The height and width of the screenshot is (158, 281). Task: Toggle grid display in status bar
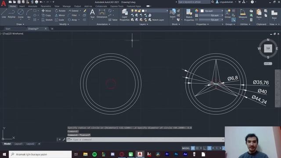[x=193, y=148]
